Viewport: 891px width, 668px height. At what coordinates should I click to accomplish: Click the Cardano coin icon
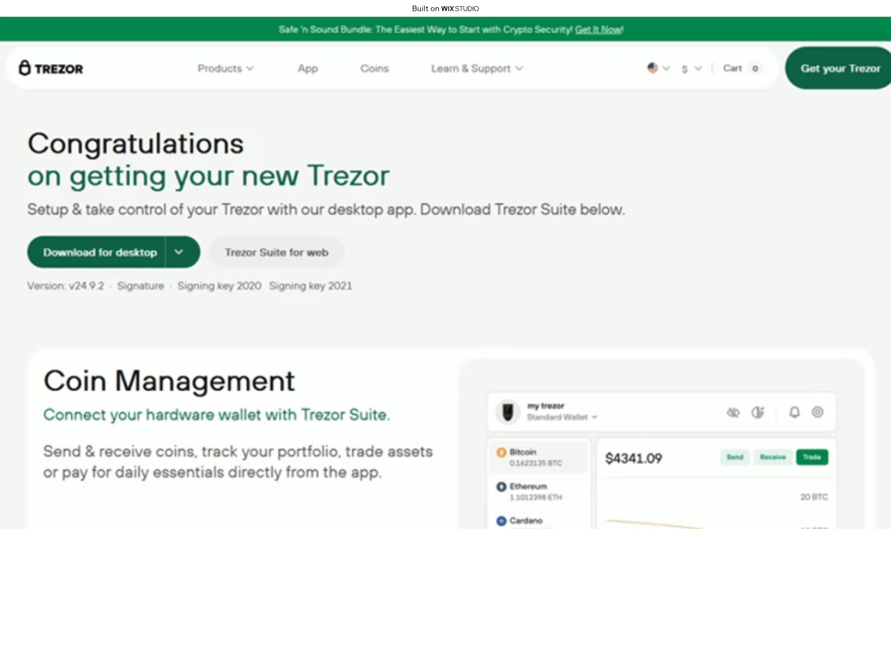coord(501,521)
